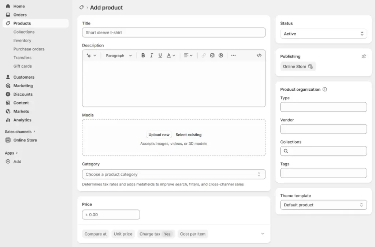This screenshot has height=247, width=375.
Task: Open the Theme template Default product dropdown
Action: 323,205
